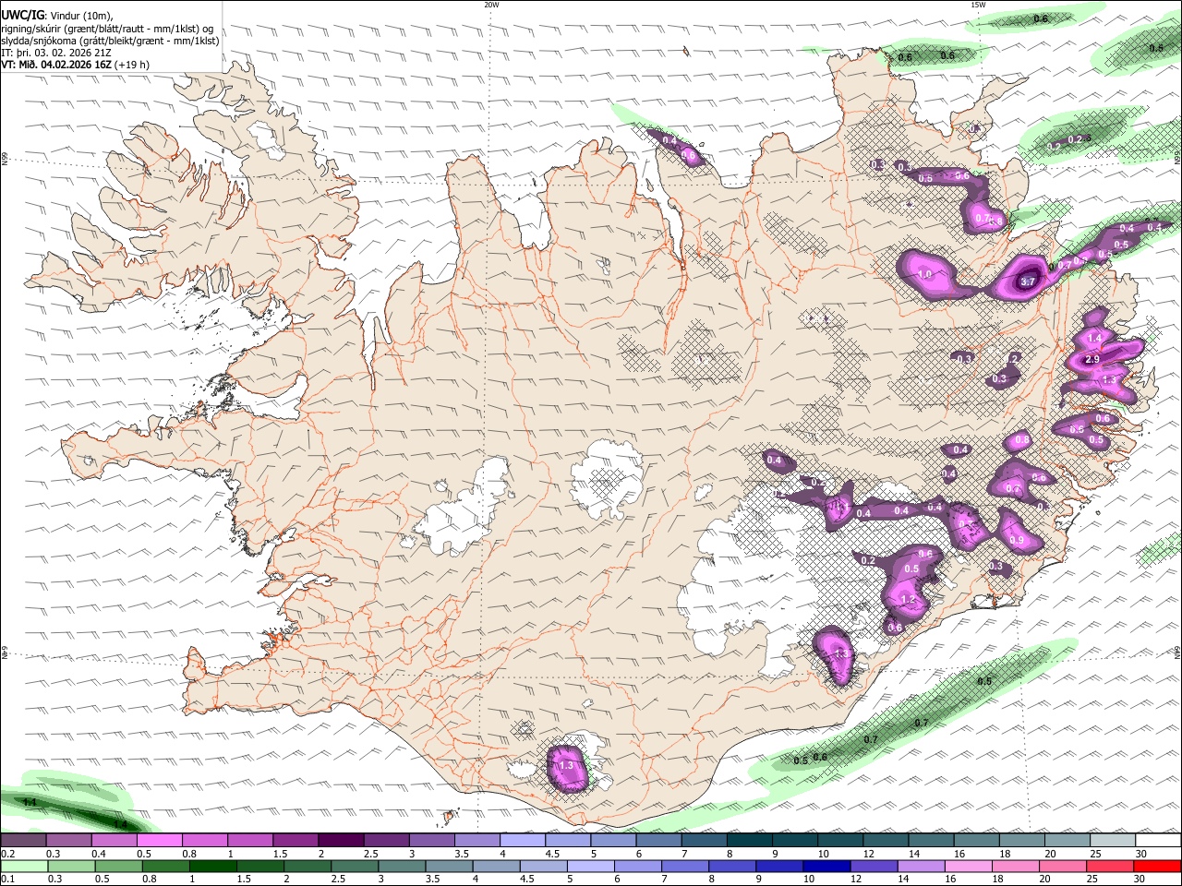Viewport: 1182px width, 886px height.
Task: Select the 25 pale gray swatch in the upper legend
Action: coord(1113,841)
